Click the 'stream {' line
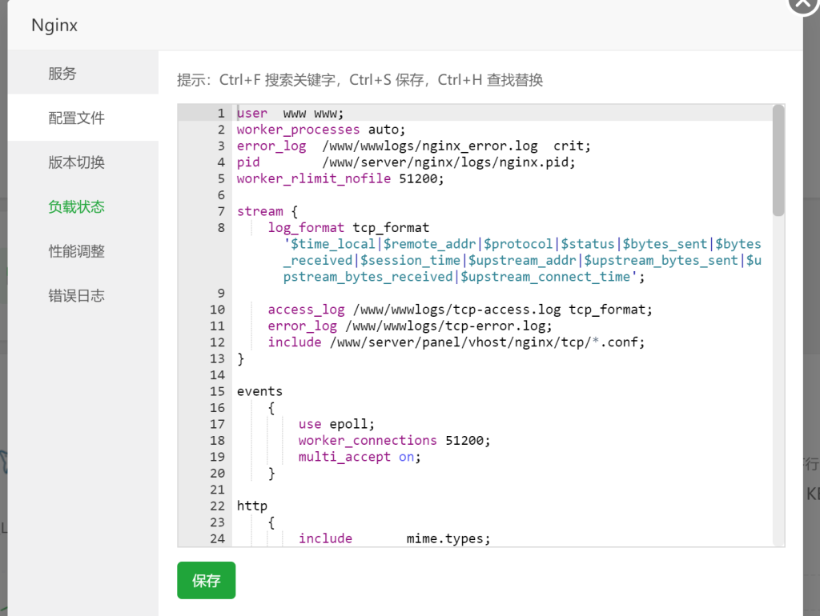820x616 pixels. point(267,211)
